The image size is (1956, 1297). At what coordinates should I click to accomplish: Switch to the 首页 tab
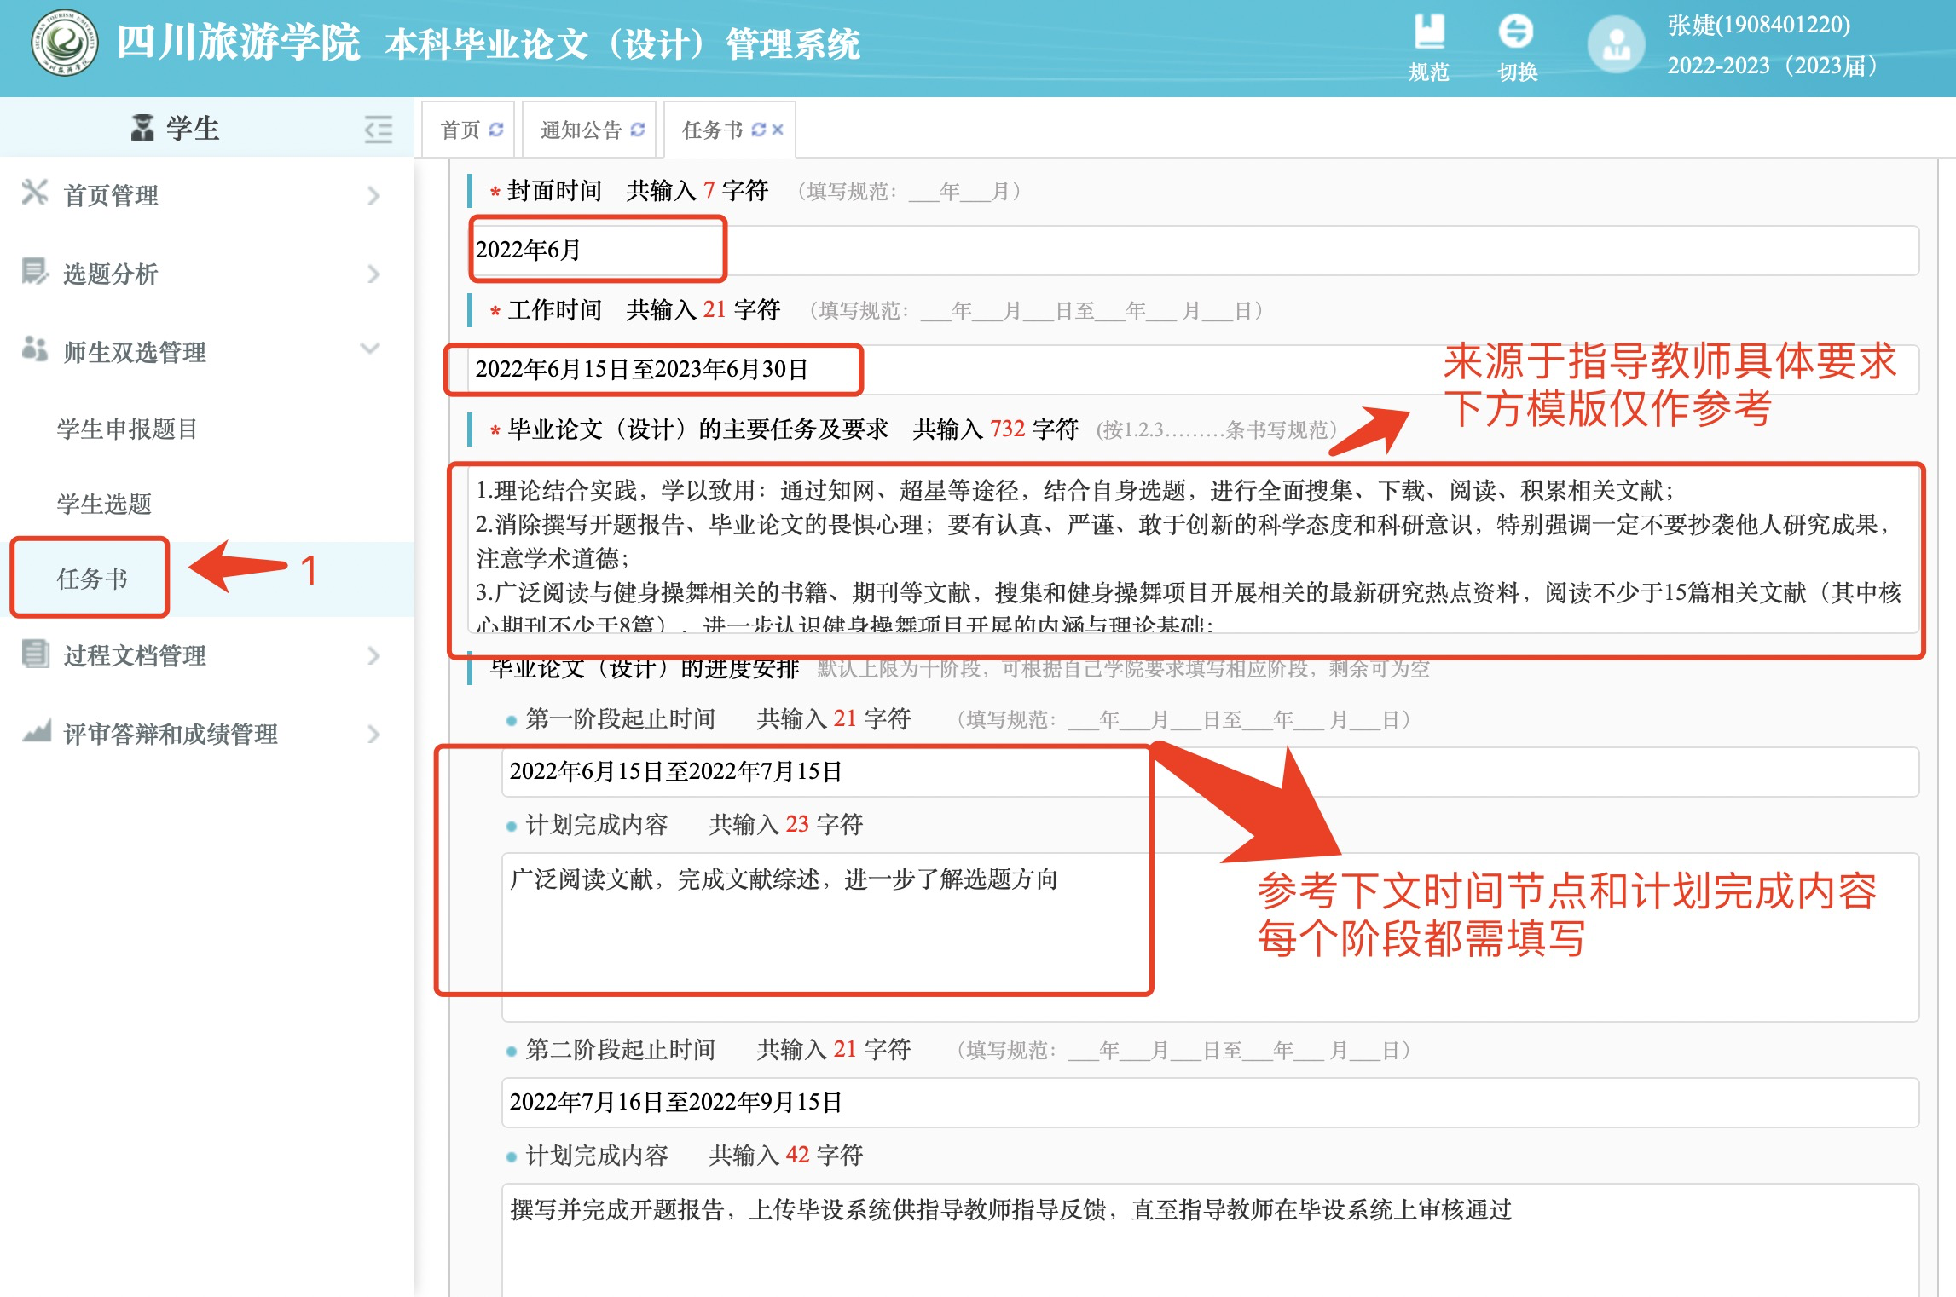click(x=460, y=130)
